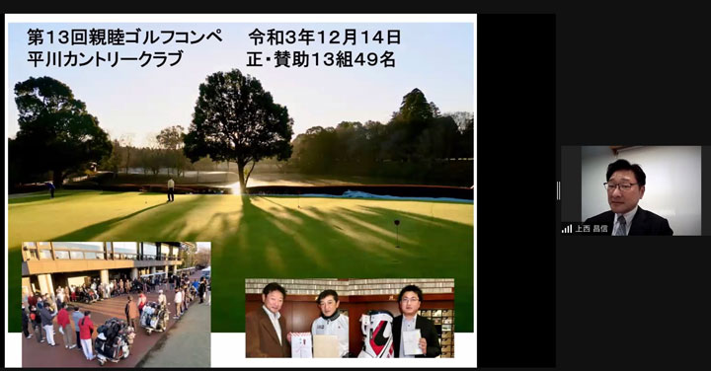Click the golf flag pin on the green
The image size is (711, 371).
click(397, 233)
